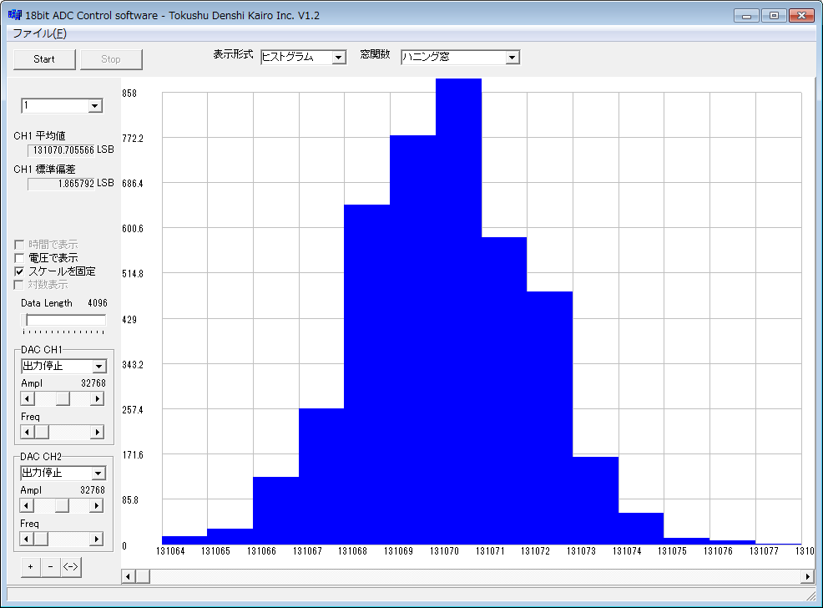This screenshot has height=608, width=823.
Task: Click DAC CH1 Freq left arrow
Action: click(28, 432)
